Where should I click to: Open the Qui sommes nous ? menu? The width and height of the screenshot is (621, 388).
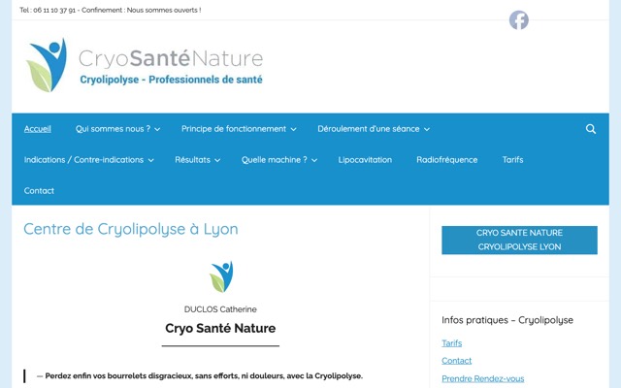[x=113, y=129]
